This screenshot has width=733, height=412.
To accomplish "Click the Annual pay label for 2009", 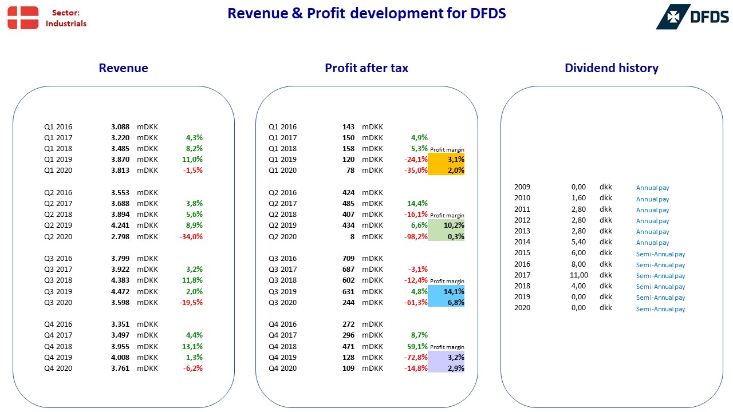I will pos(652,188).
